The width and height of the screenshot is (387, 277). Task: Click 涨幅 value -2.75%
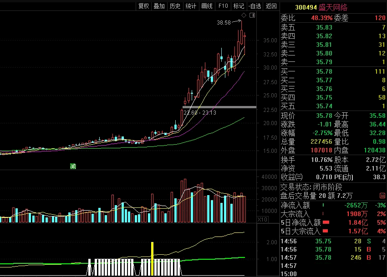[323, 133]
